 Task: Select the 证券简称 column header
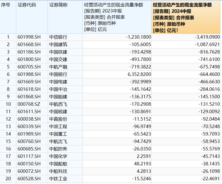65,17
